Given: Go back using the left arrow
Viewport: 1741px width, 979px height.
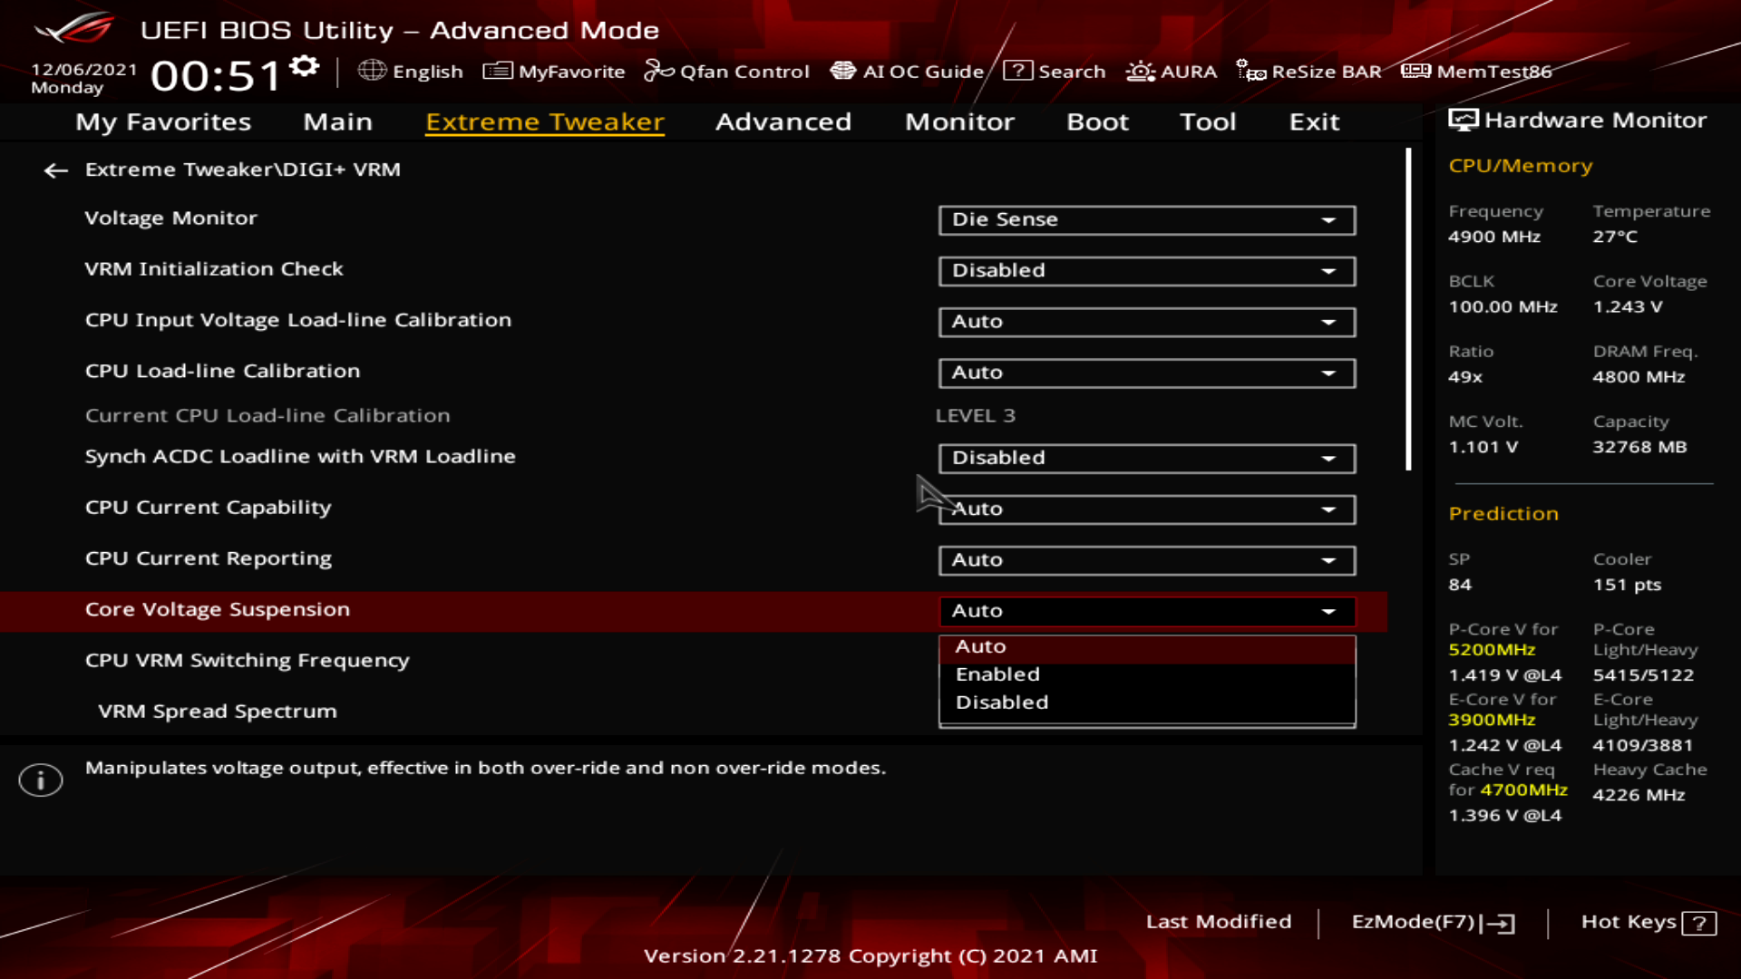Looking at the screenshot, I should pos(56,170).
